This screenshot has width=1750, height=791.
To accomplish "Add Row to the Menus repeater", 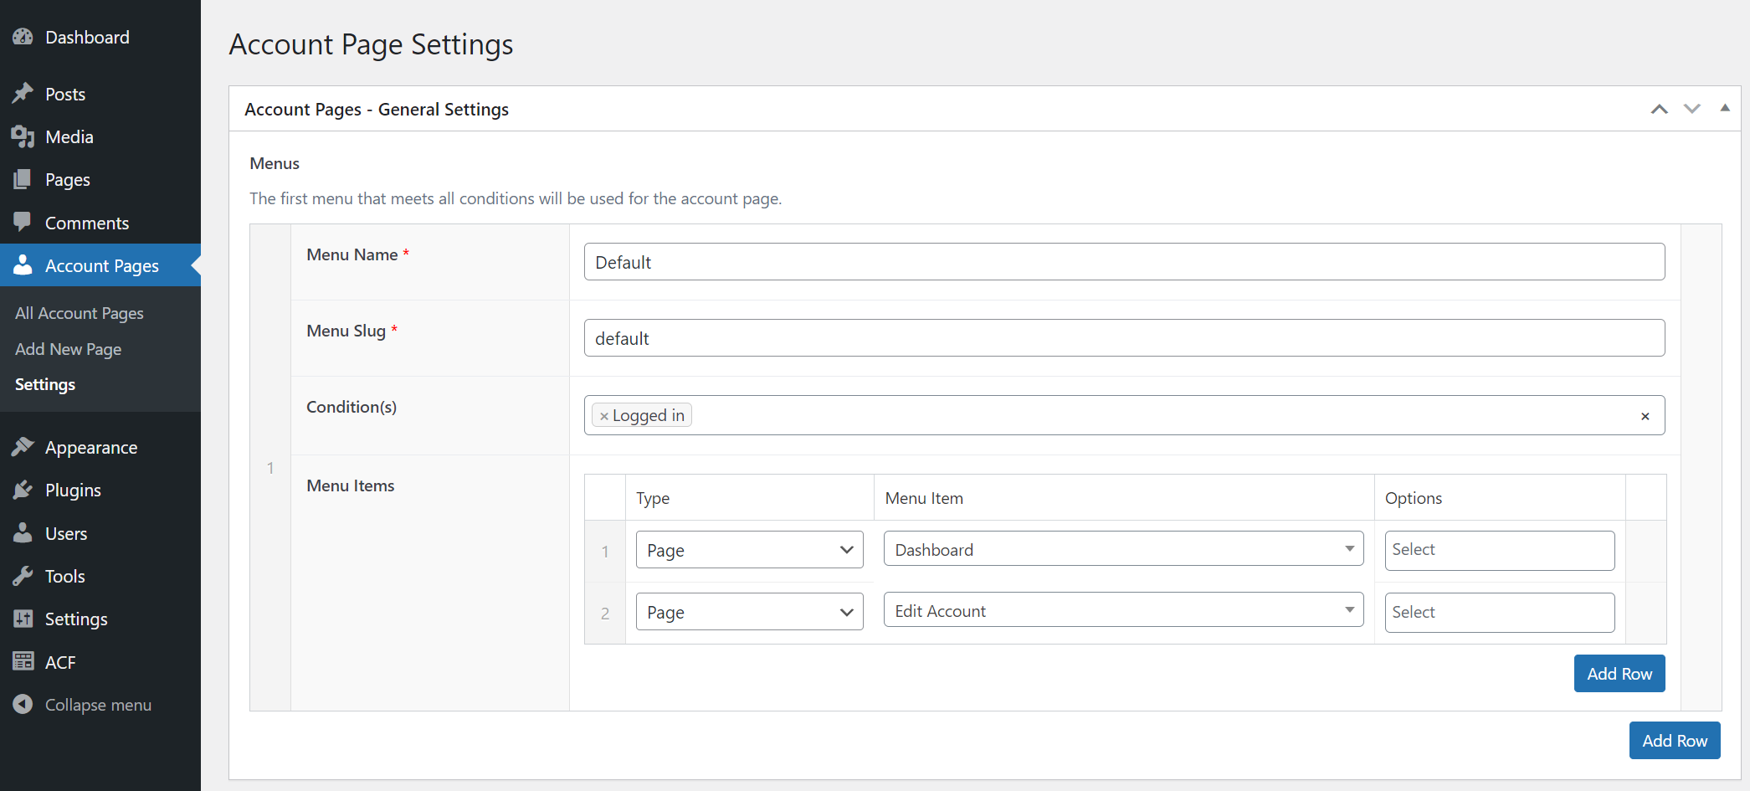I will pos(1675,741).
